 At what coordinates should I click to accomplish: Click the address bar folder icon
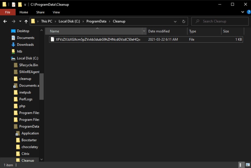[33, 21]
